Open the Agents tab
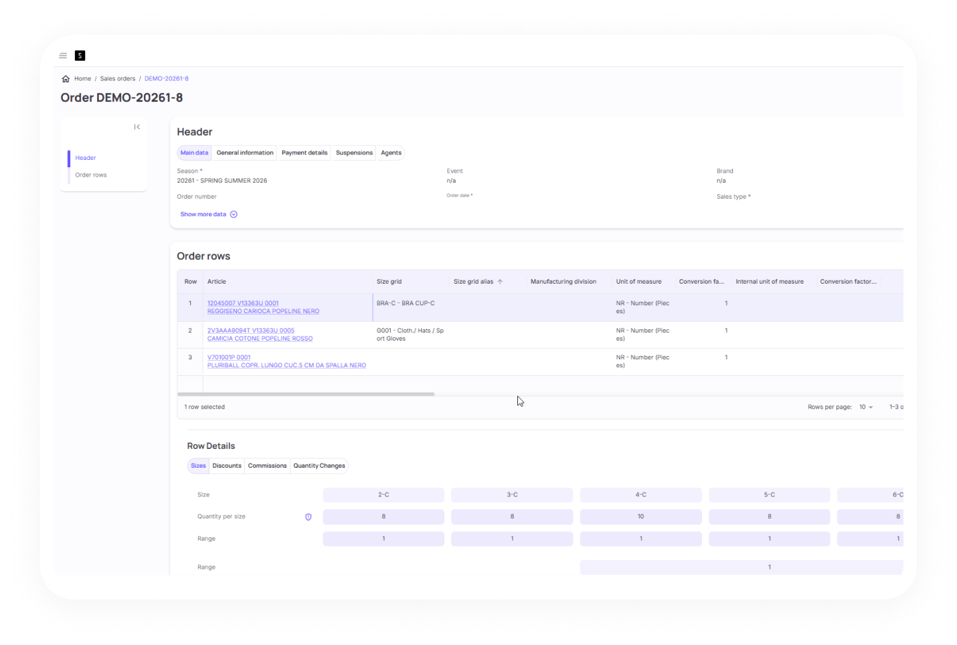Screen dimensions: 957x645 (x=391, y=153)
